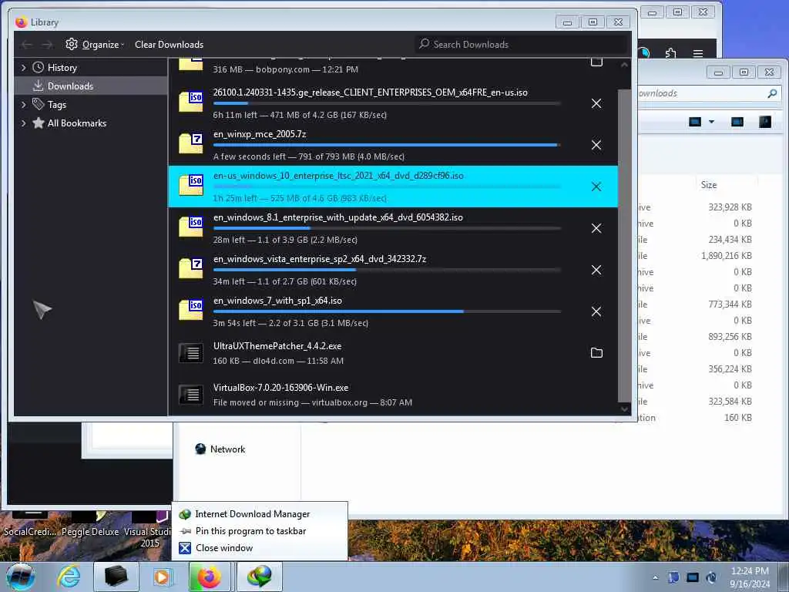This screenshot has width=789, height=592.
Task: Click Internet Download Manager taskbar button
Action: (259, 577)
